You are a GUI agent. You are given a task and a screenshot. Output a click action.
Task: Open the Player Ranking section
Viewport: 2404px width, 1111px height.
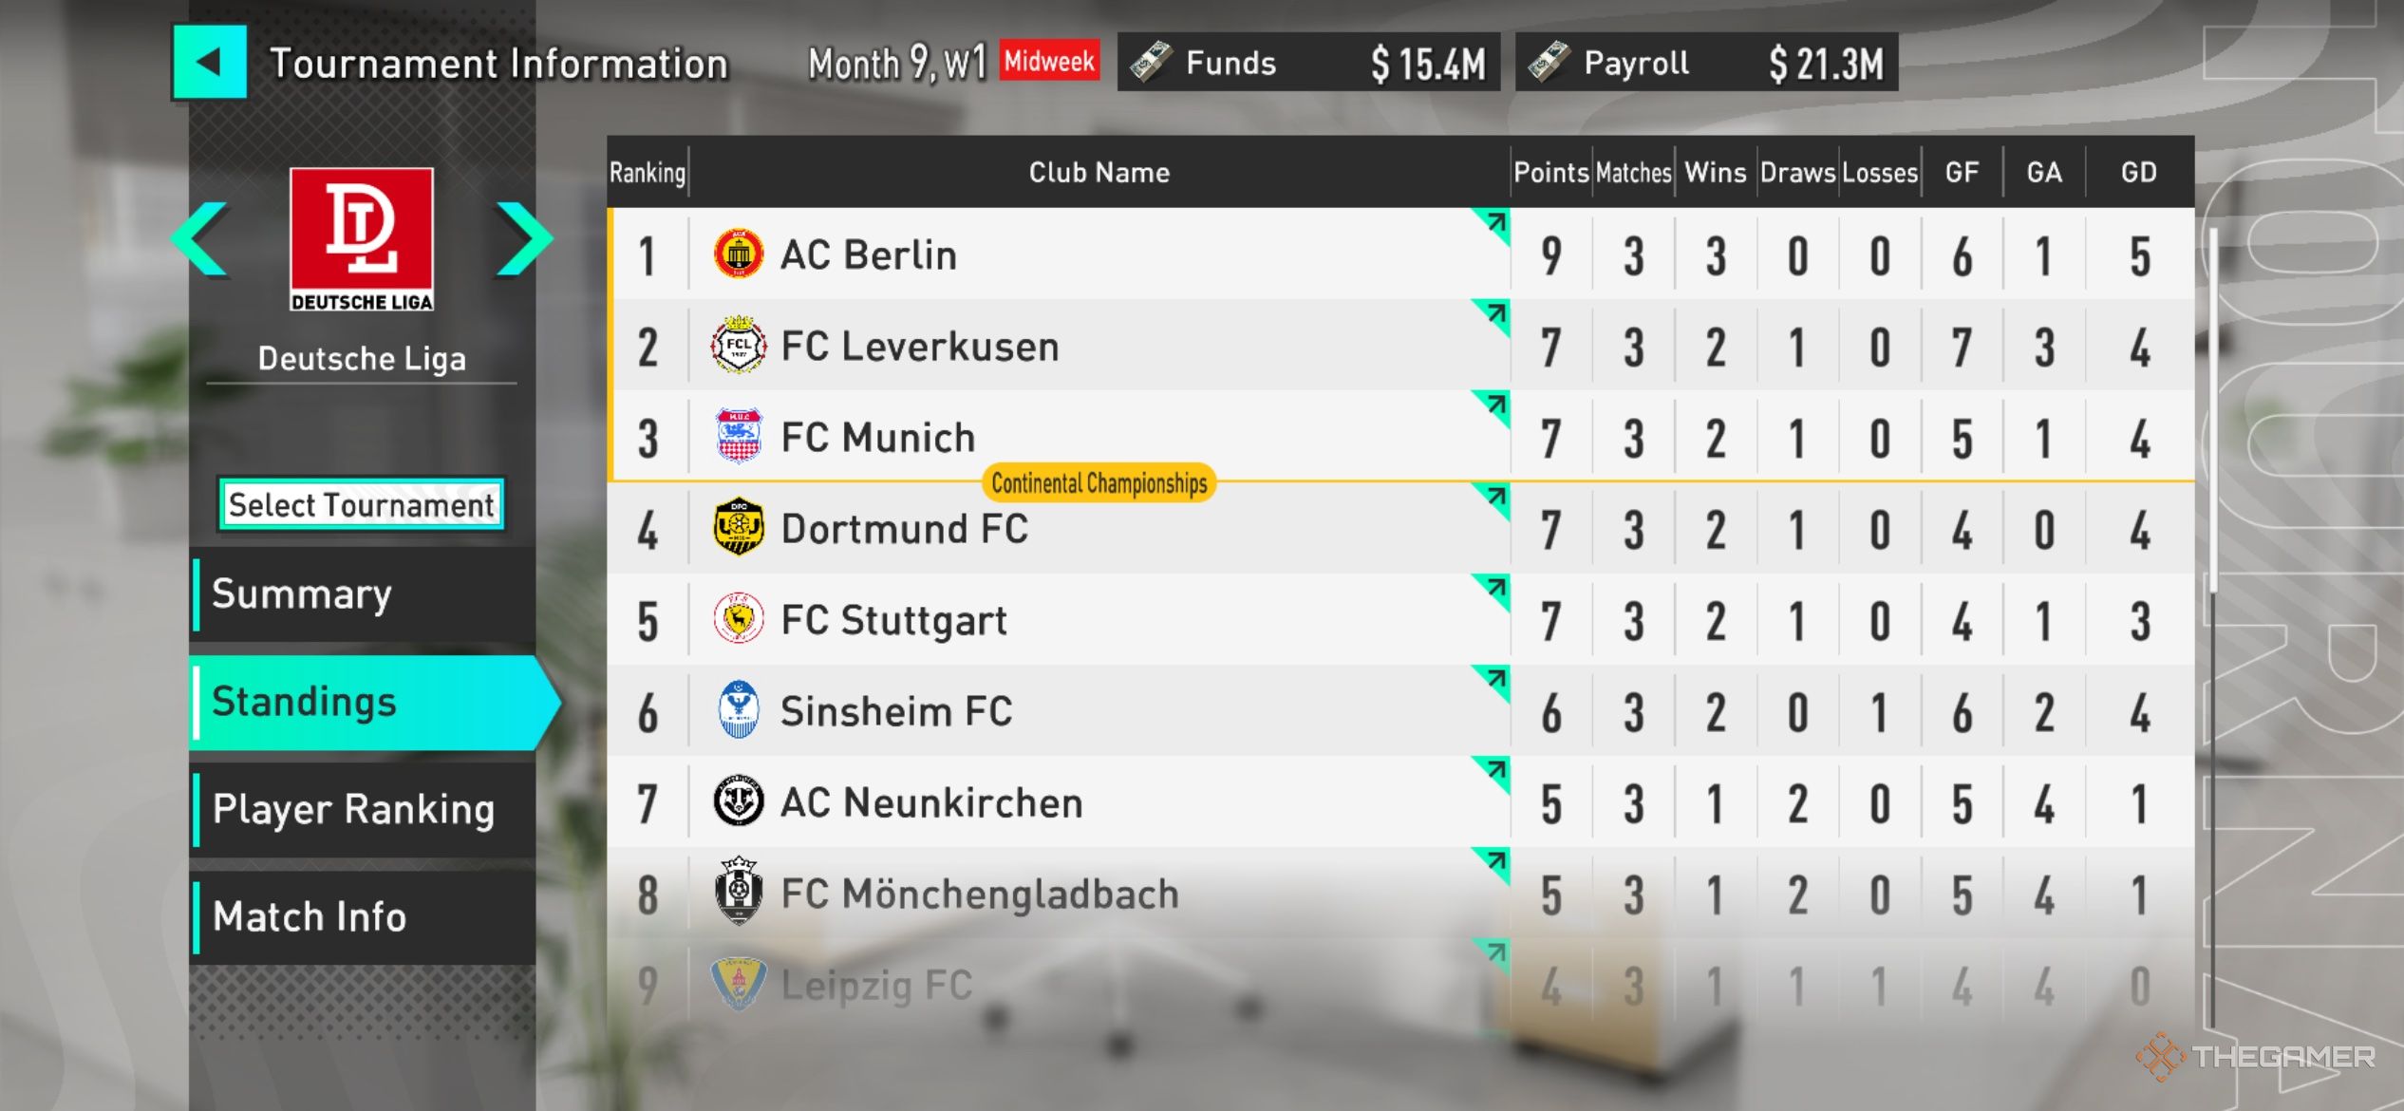coord(362,809)
